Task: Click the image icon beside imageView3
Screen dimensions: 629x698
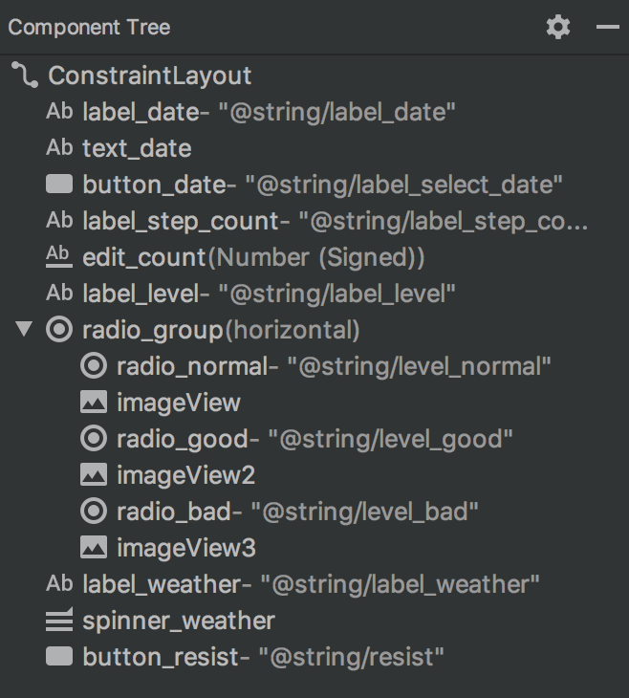Action: [94, 547]
